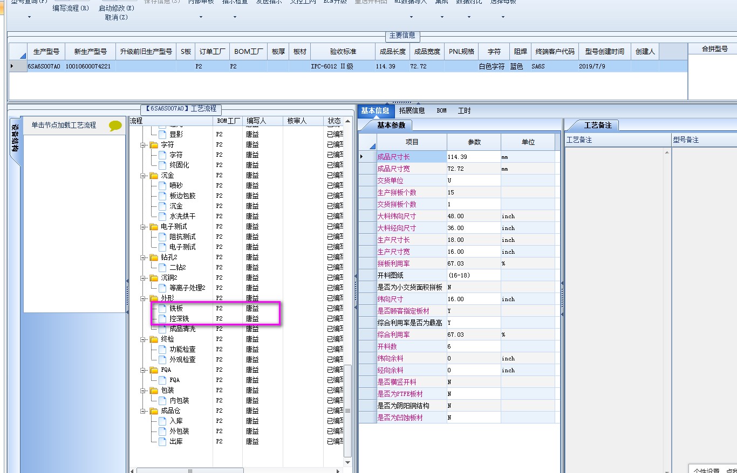
Task: Click the document icon beside 出库
Action: (163, 441)
